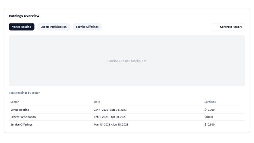Click the Earnings Chart Placeholder area
This screenshot has height=143, width=254.
pyautogui.click(x=127, y=61)
